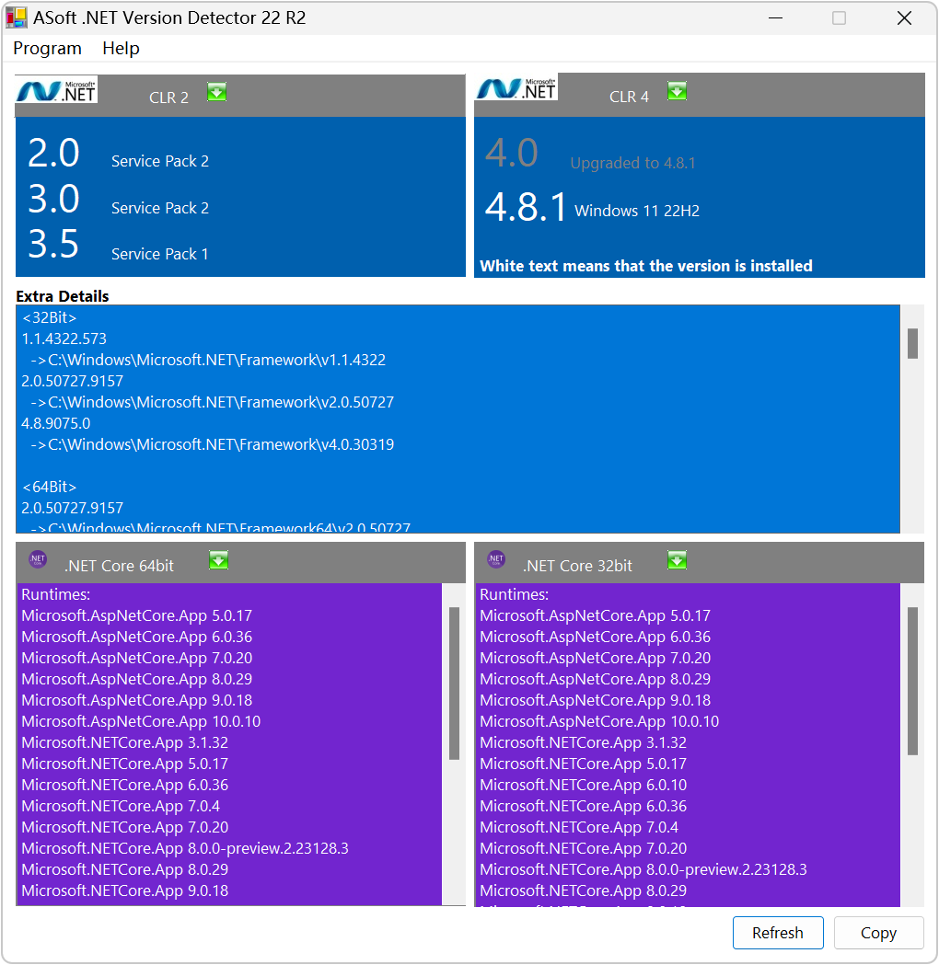Click the .NET Core 64bit download icon
The height and width of the screenshot is (965, 939).
pyautogui.click(x=218, y=560)
